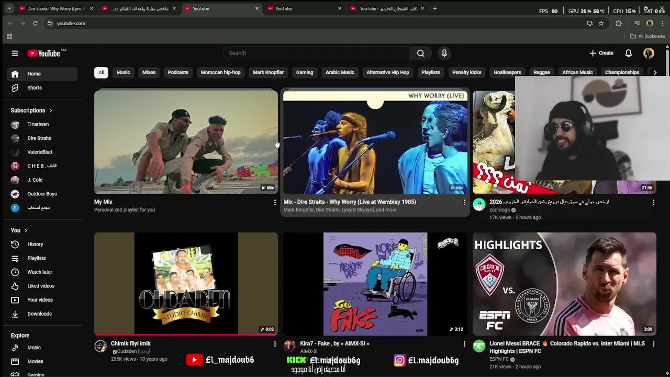The image size is (670, 377).
Task: Open options for Kira7 Fake video
Action: coord(464,344)
